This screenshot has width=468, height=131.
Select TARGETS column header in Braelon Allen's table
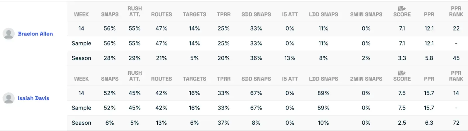coord(195,14)
